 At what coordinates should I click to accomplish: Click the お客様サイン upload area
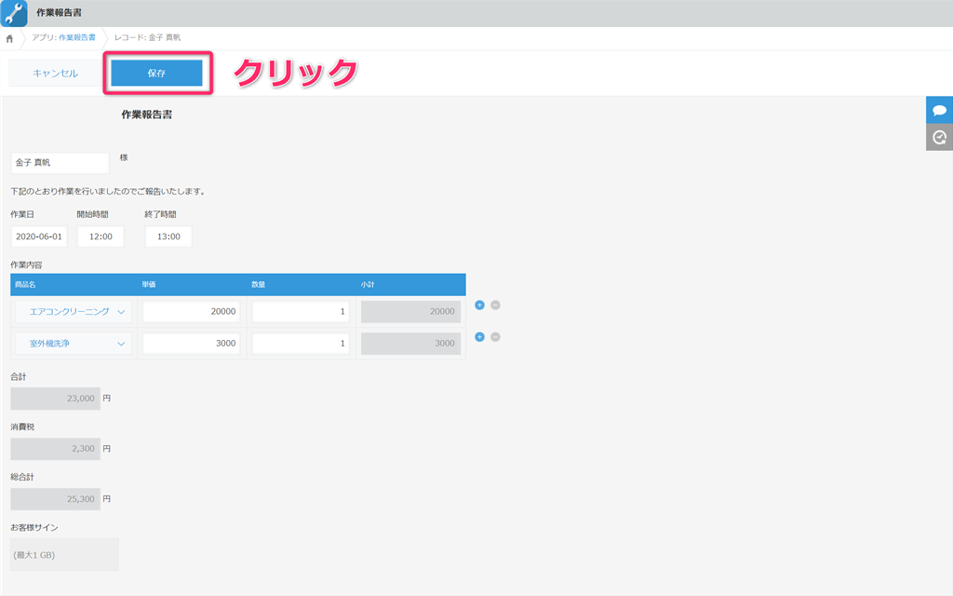(64, 554)
